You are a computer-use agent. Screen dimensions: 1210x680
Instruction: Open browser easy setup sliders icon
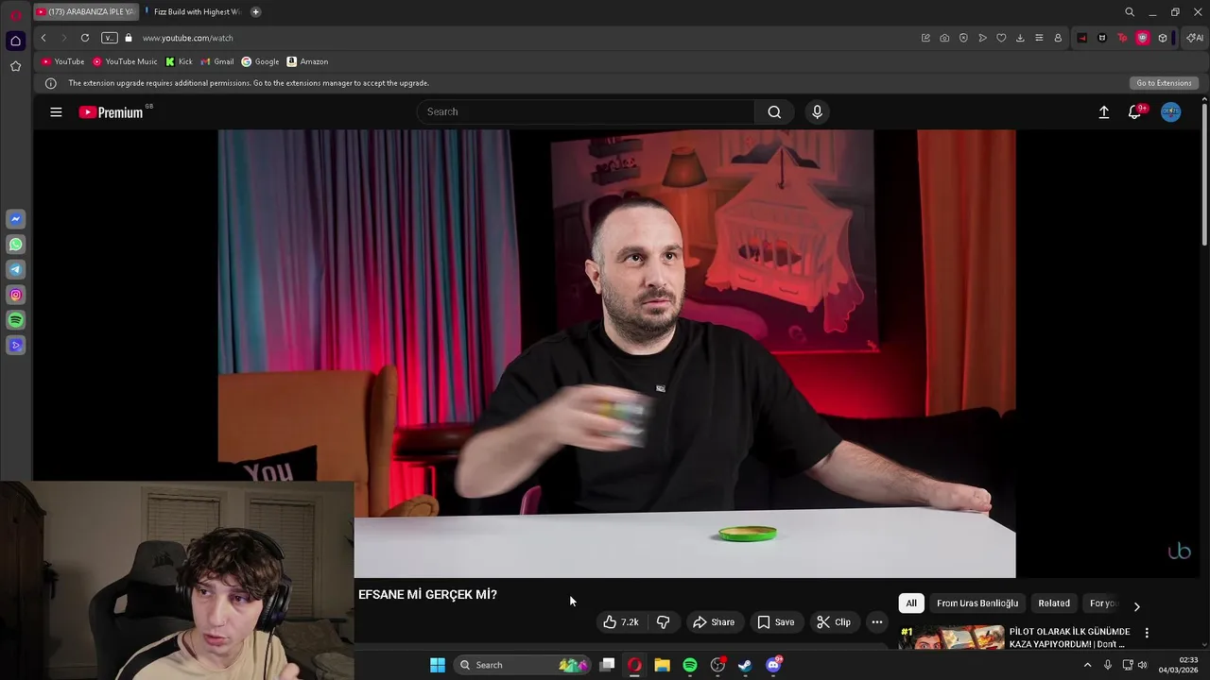pyautogui.click(x=1039, y=38)
